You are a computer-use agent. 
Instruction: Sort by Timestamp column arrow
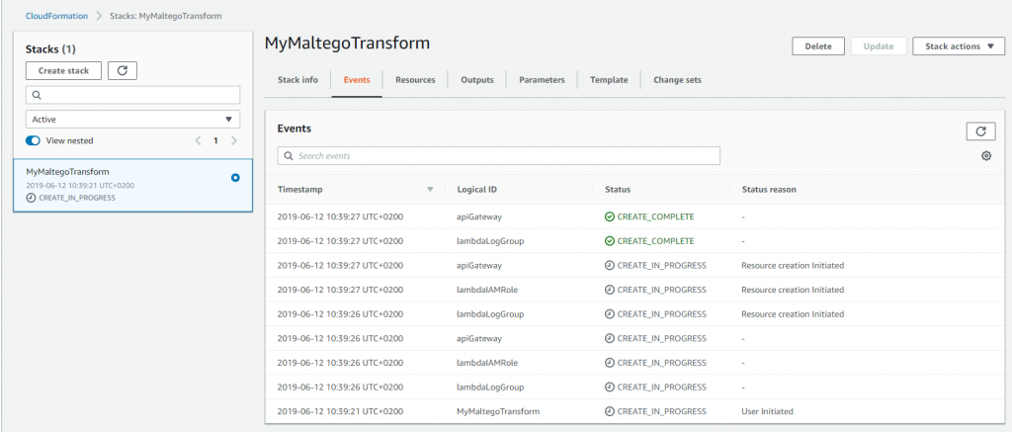431,190
